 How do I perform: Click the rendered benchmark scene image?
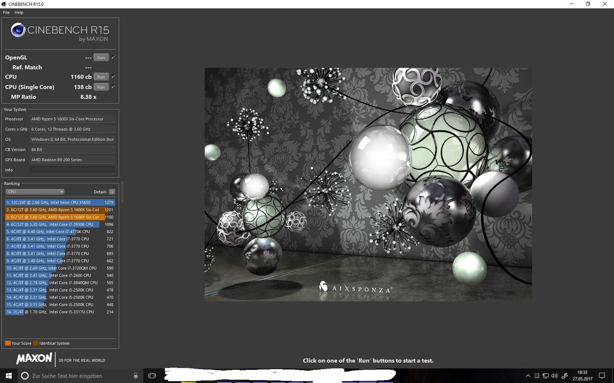(368, 184)
